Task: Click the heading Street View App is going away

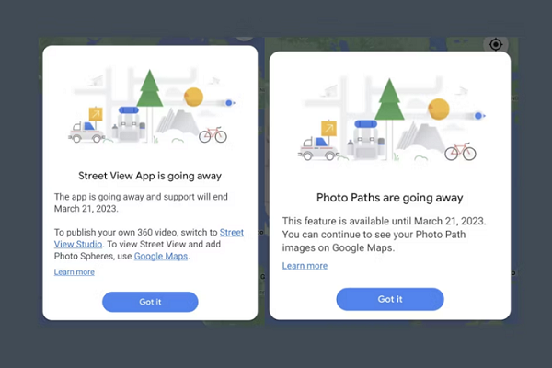Action: click(150, 176)
